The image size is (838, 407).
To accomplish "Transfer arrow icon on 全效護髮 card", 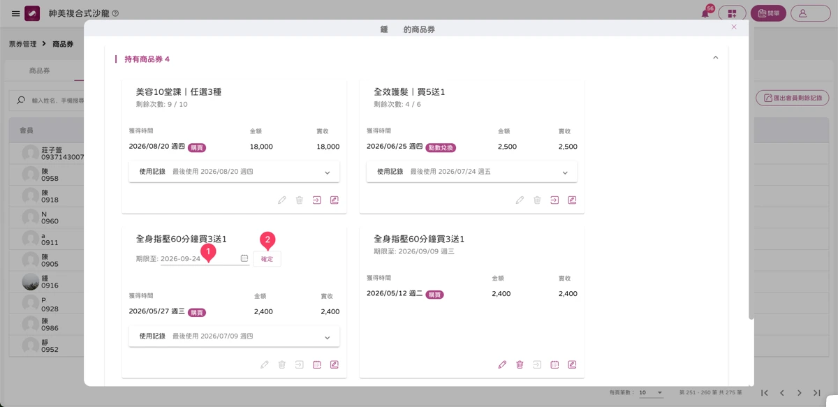I will click(554, 200).
